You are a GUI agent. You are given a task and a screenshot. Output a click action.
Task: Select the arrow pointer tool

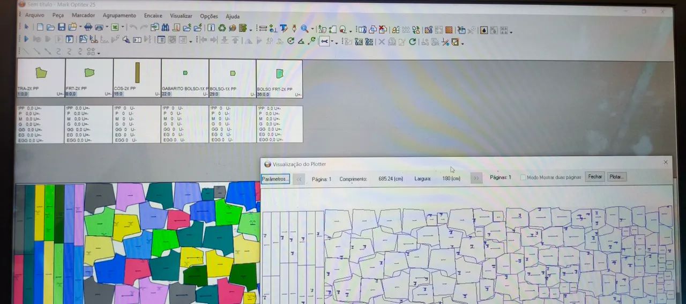(x=26, y=27)
